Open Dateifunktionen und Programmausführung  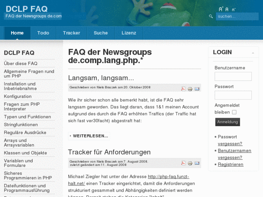tap(27, 188)
